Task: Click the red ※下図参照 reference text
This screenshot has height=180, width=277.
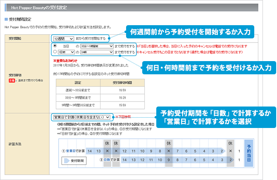Action: 123,117
